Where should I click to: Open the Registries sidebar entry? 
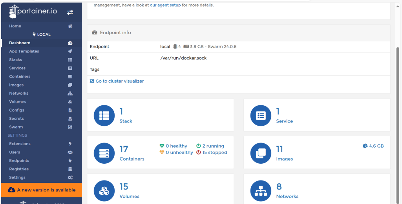click(x=19, y=169)
